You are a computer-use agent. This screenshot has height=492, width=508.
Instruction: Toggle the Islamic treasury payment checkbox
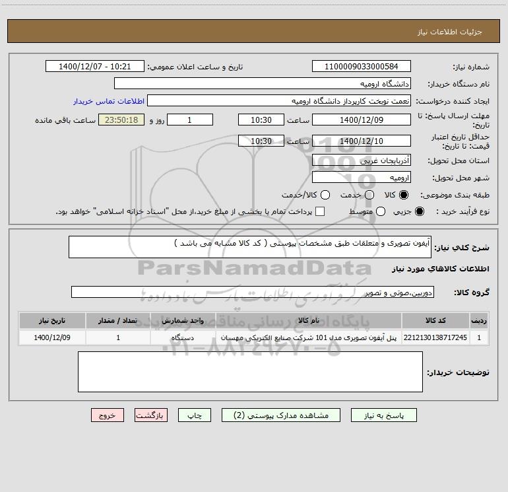point(320,211)
